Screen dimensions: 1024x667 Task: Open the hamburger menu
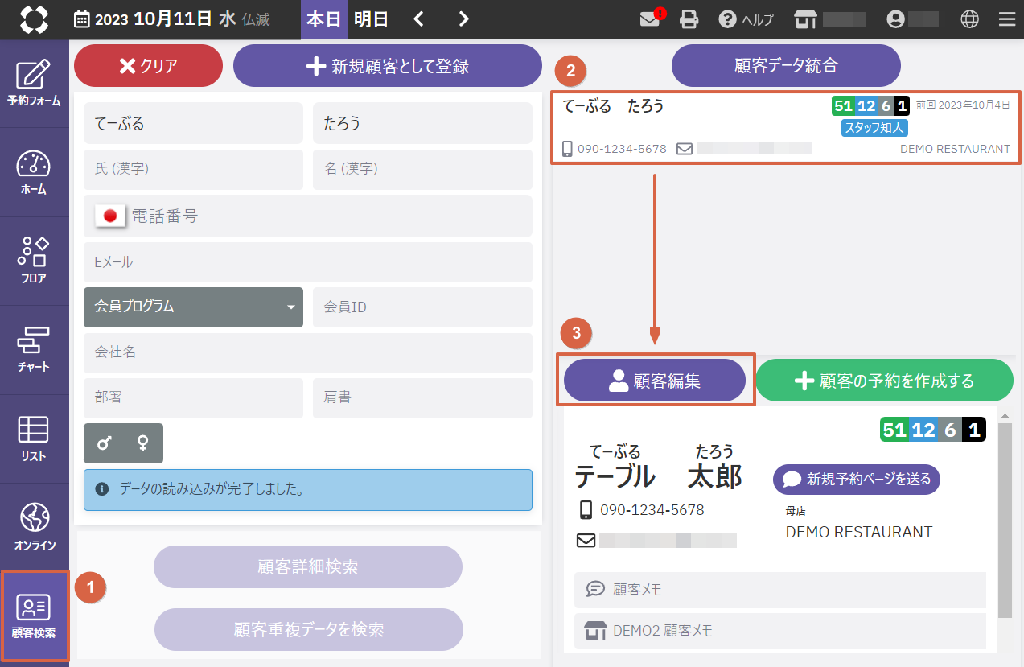click(1006, 19)
